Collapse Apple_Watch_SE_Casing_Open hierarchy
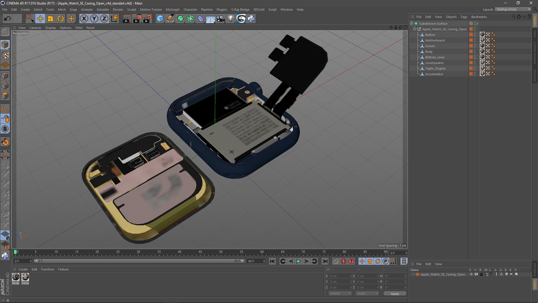Image resolution: width=538 pixels, height=303 pixels. 415,29
